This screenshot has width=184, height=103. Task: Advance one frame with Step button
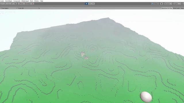93,4
